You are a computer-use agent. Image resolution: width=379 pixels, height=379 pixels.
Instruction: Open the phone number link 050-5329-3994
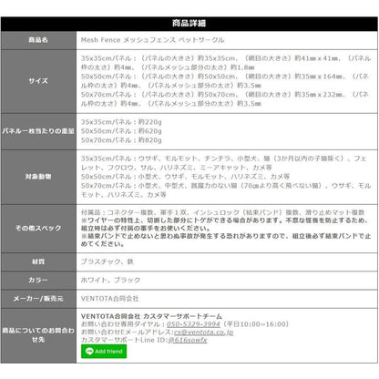click(x=193, y=324)
